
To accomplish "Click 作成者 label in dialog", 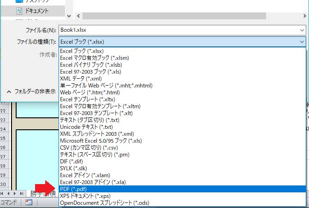I will 48,55.
